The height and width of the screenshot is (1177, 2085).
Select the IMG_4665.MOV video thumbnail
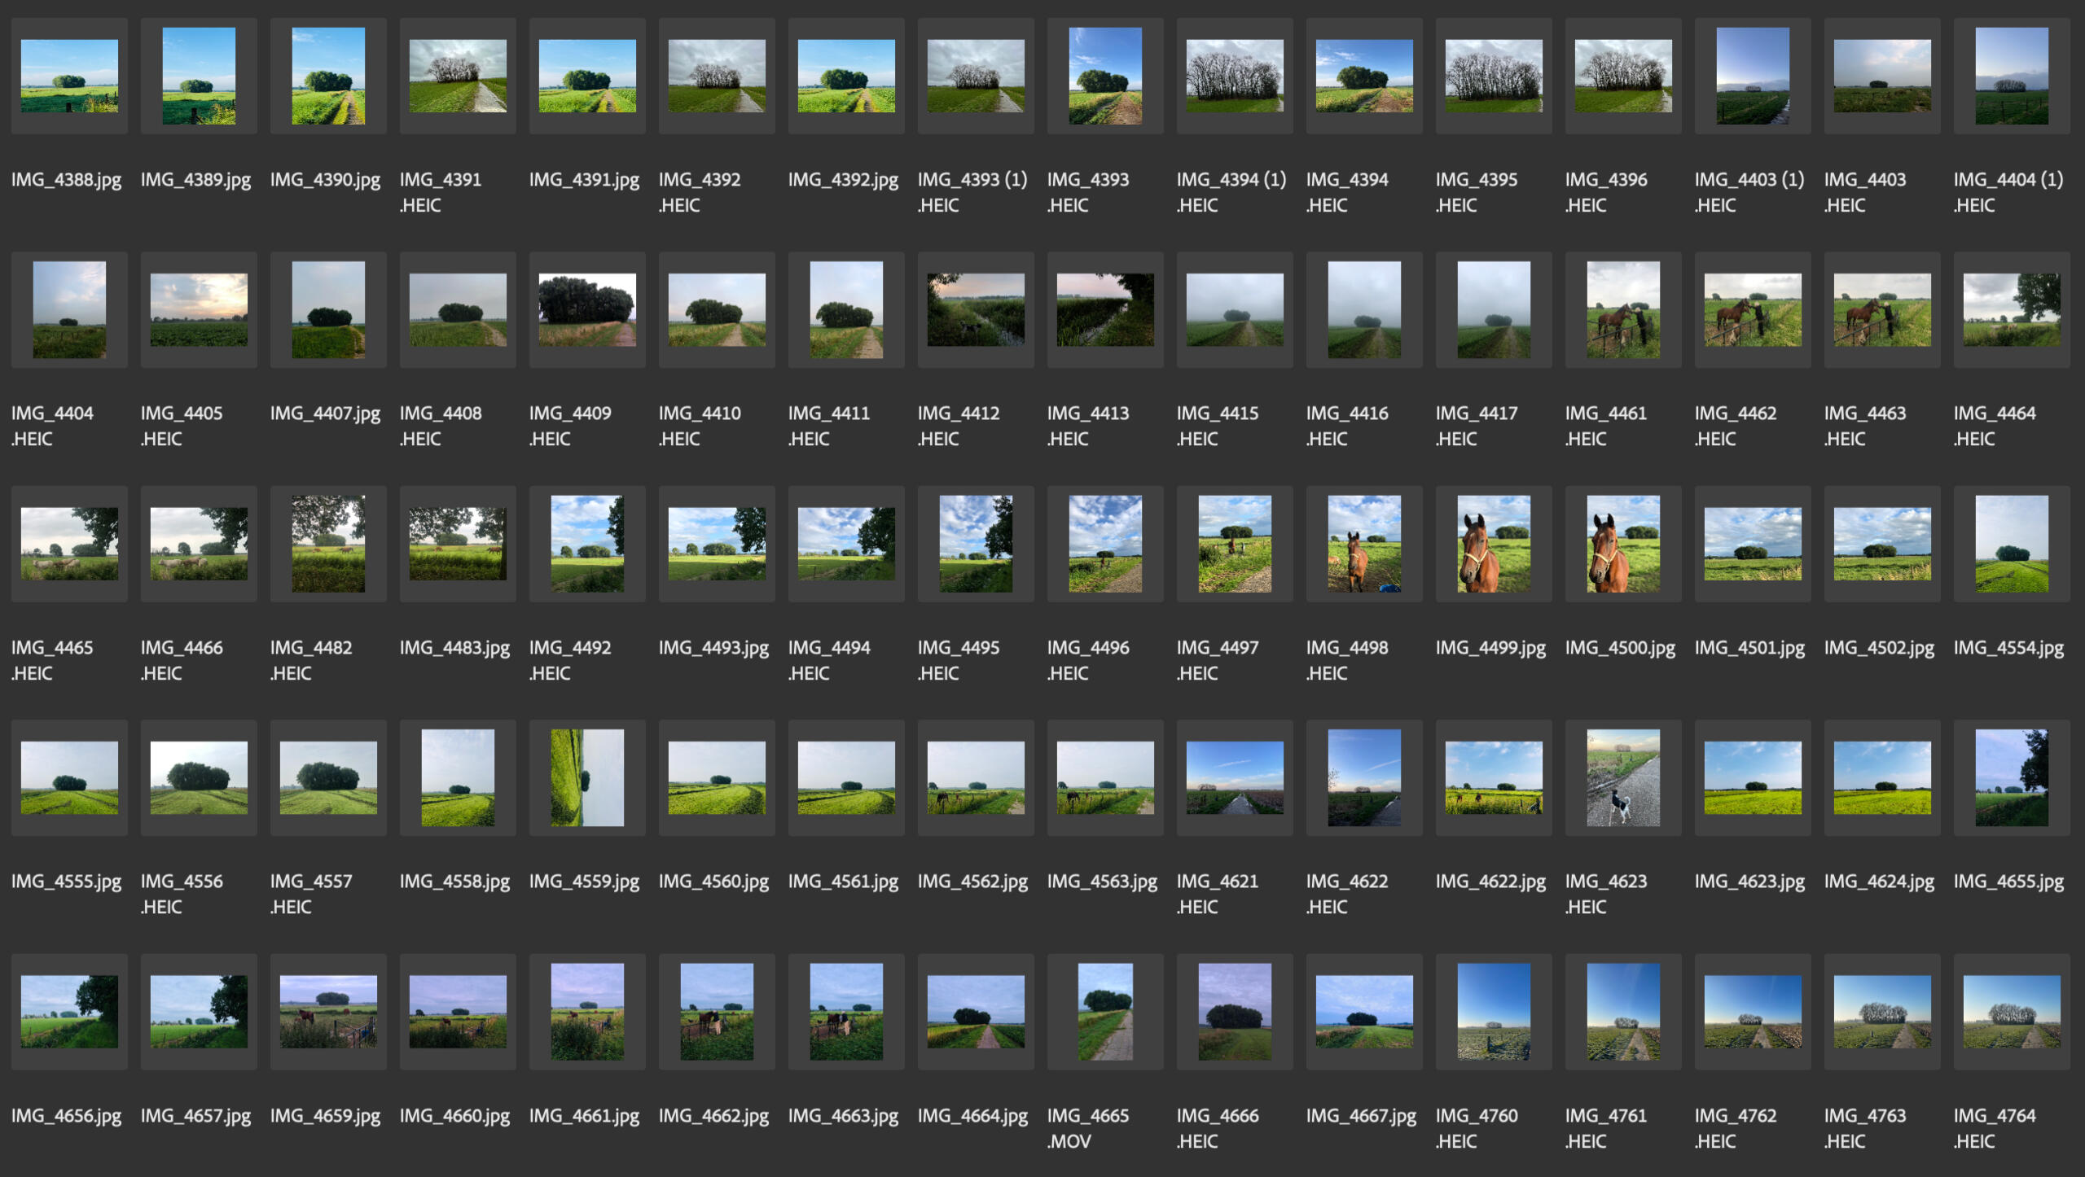point(1105,1011)
